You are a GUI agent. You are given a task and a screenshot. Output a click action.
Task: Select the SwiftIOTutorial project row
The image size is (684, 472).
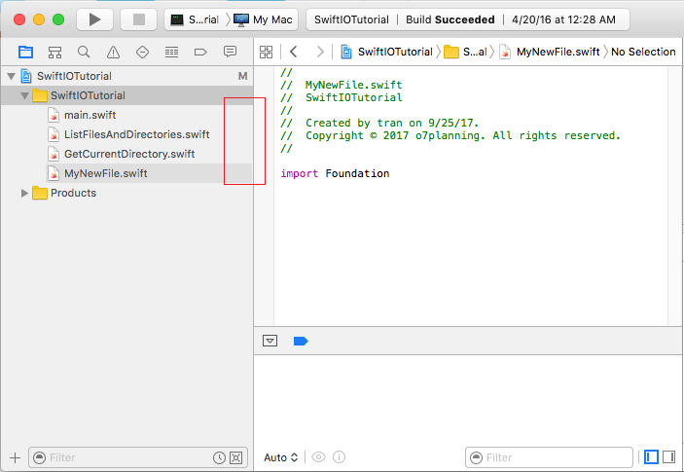click(126, 76)
